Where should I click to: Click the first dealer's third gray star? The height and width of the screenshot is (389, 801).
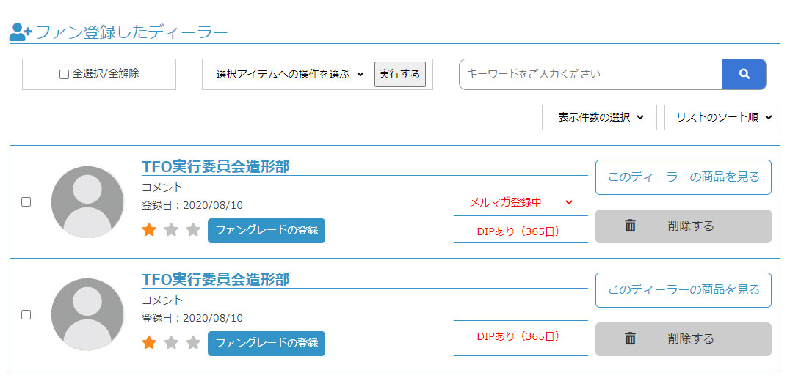coord(193,230)
